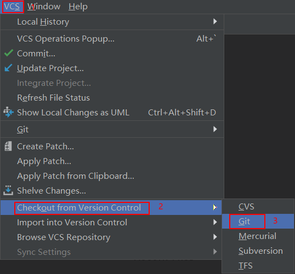Open the Window menu
Image resolution: width=295 pixels, height=274 pixels.
click(44, 7)
